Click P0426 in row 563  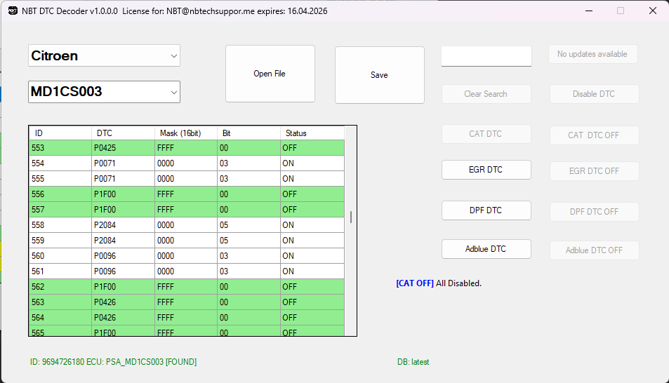point(123,302)
